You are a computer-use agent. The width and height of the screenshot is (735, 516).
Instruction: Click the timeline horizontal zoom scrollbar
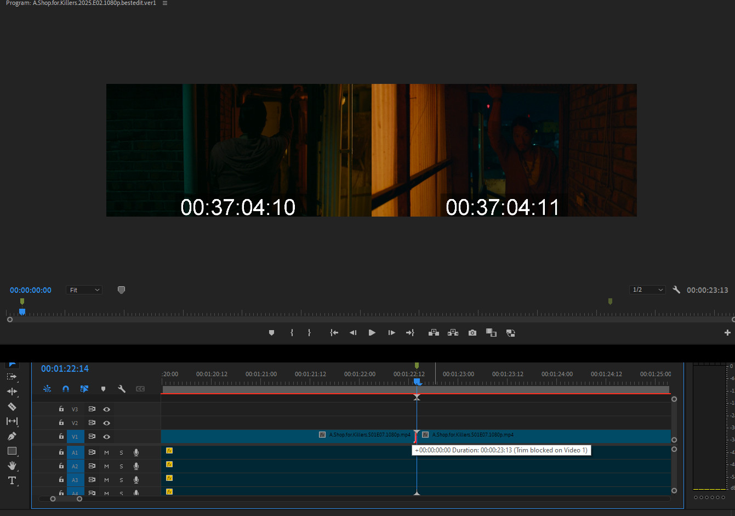(66, 499)
